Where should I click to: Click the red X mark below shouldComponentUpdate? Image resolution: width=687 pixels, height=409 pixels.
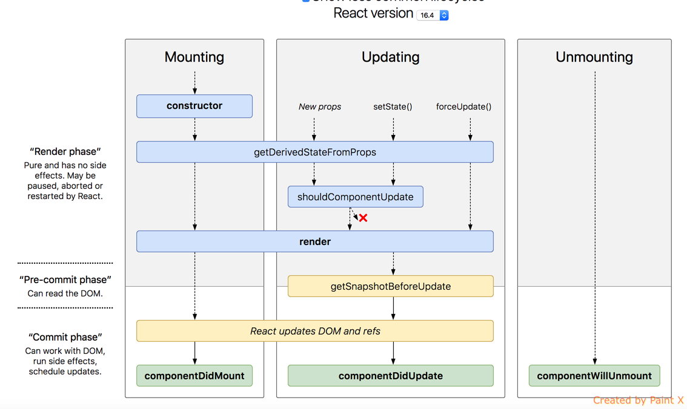[x=363, y=218]
